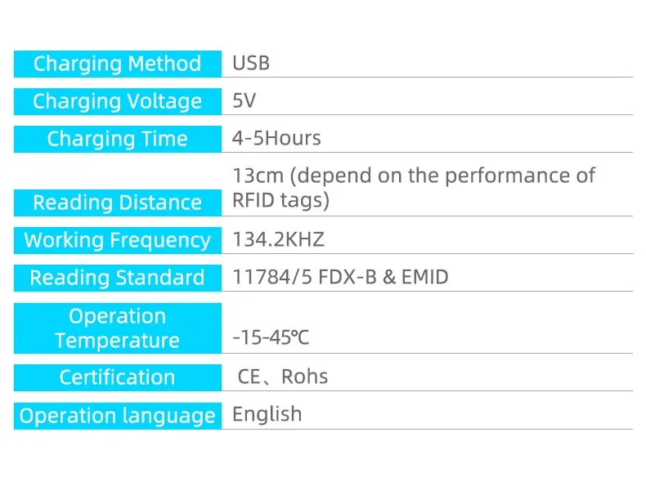Click the Reading Standard label cell
This screenshot has width=646, height=477.
point(117,278)
